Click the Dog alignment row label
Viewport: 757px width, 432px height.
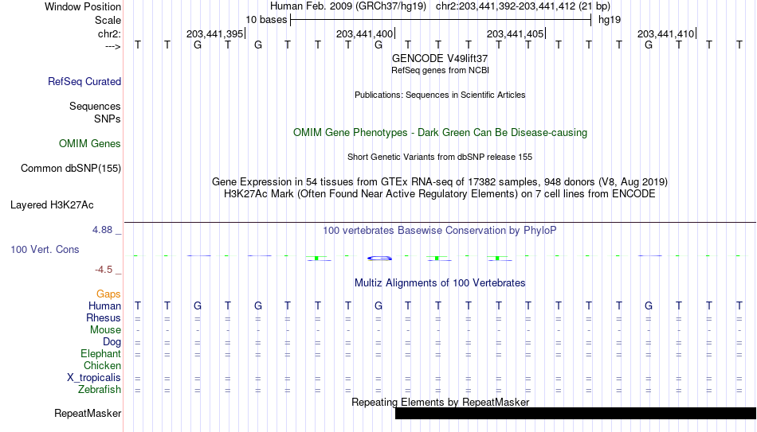tap(112, 342)
